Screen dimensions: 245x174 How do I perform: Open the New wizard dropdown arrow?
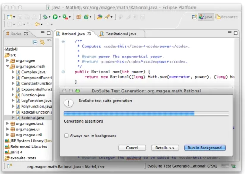[x=14, y=17]
